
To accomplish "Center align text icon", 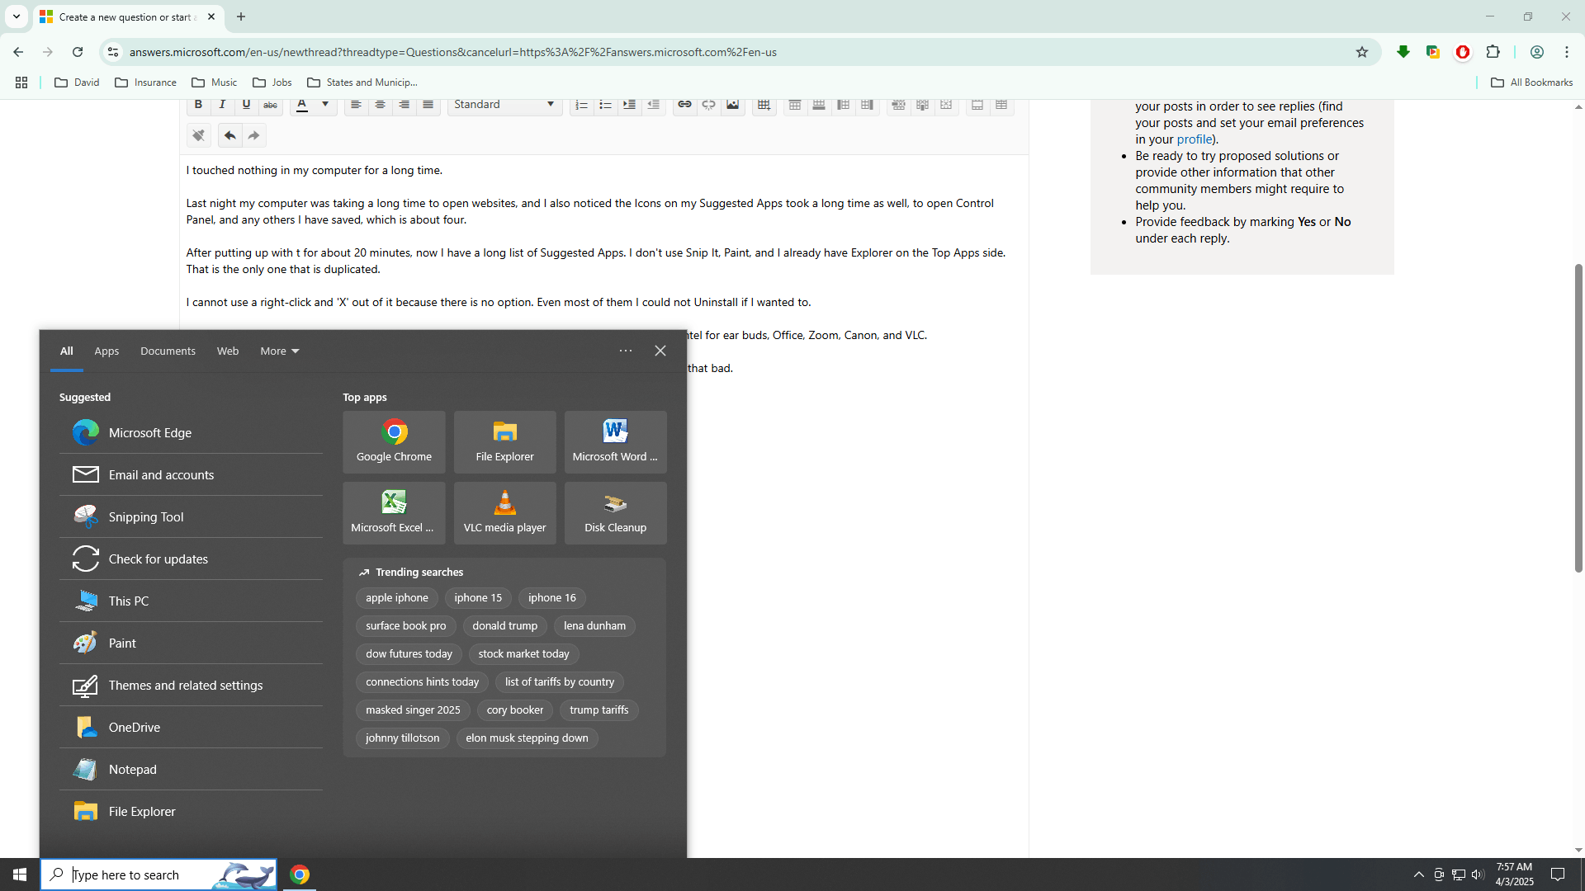I will 380,105.
